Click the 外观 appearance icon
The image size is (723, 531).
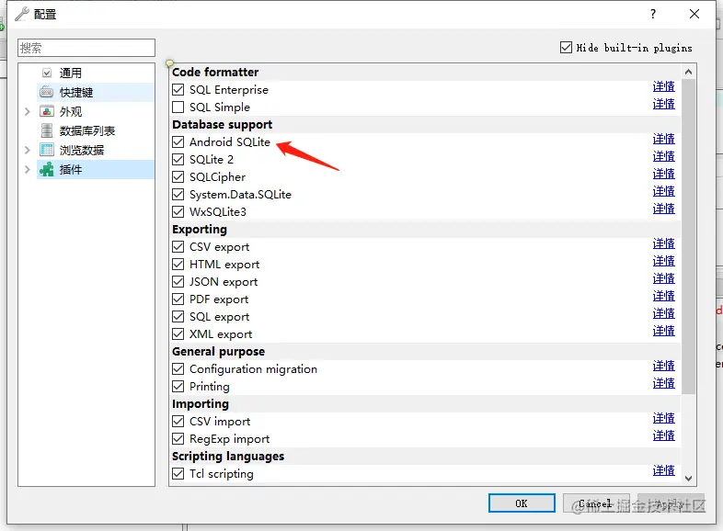(x=47, y=111)
